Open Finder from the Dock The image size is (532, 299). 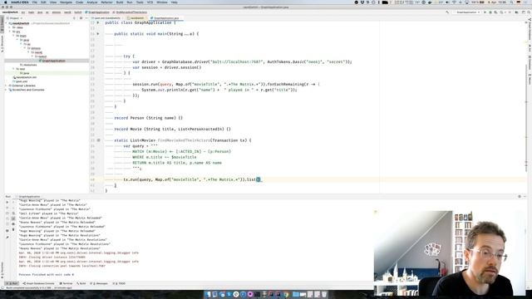pyautogui.click(x=208, y=294)
